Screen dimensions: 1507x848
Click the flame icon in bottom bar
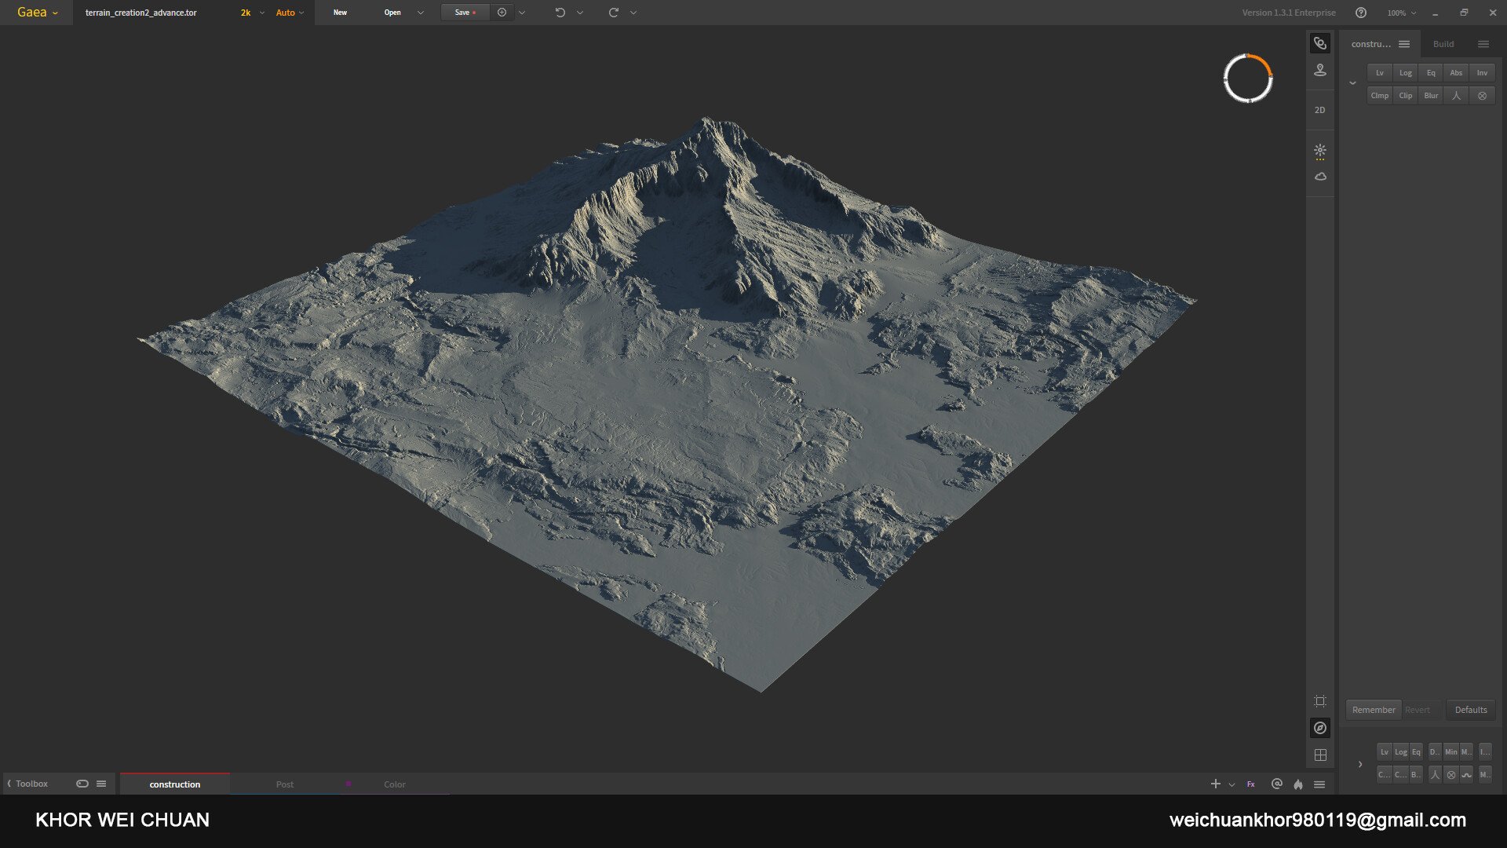click(x=1298, y=784)
